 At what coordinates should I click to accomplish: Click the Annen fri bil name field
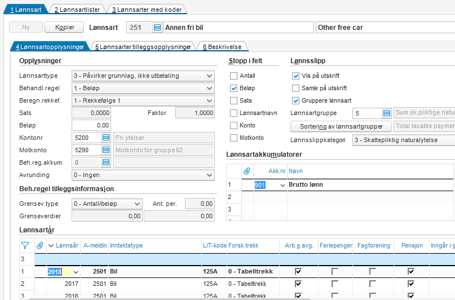coord(238,28)
